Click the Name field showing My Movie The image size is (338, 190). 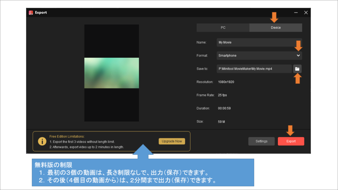[x=259, y=42]
